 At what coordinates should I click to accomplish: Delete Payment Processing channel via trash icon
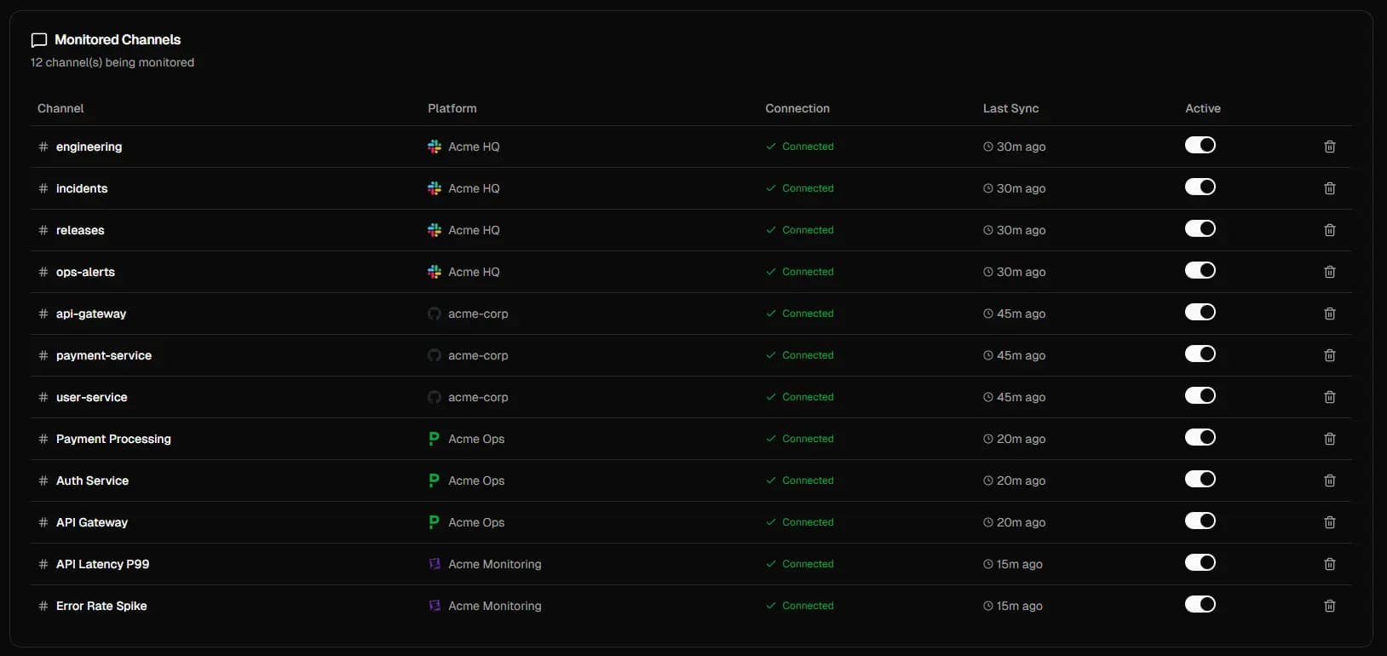pos(1329,439)
